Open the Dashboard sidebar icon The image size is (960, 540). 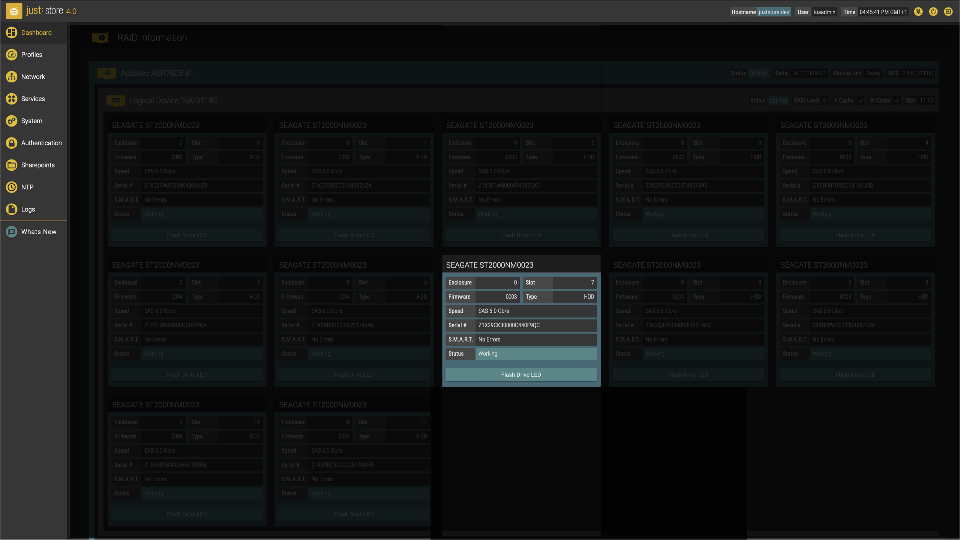point(12,33)
